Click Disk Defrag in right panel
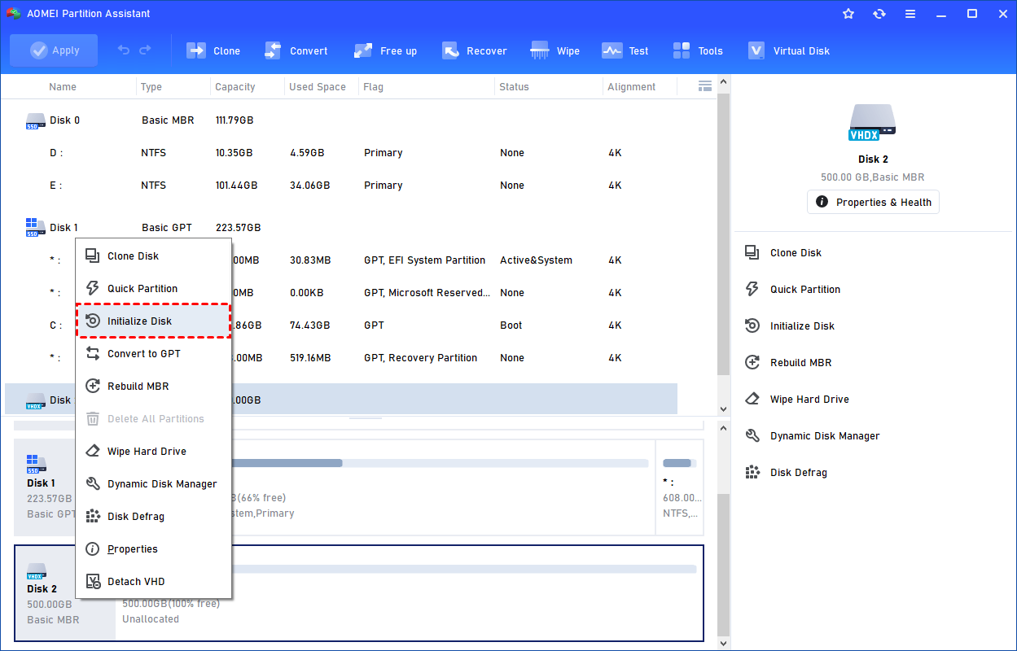 coord(787,472)
